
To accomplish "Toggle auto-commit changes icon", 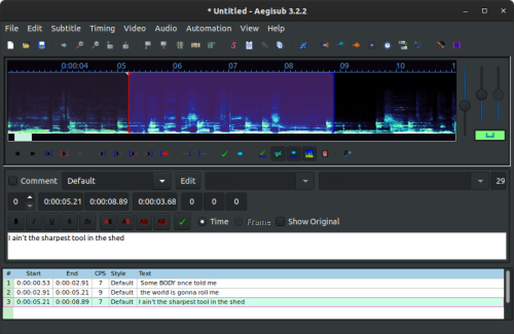I will click(x=263, y=154).
